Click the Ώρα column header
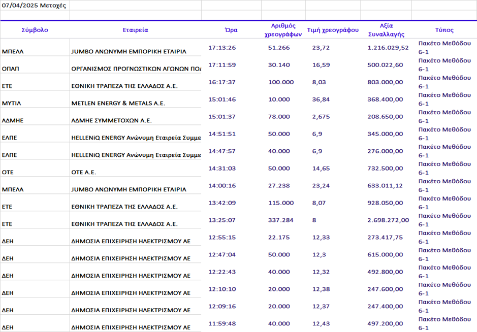 231,30
